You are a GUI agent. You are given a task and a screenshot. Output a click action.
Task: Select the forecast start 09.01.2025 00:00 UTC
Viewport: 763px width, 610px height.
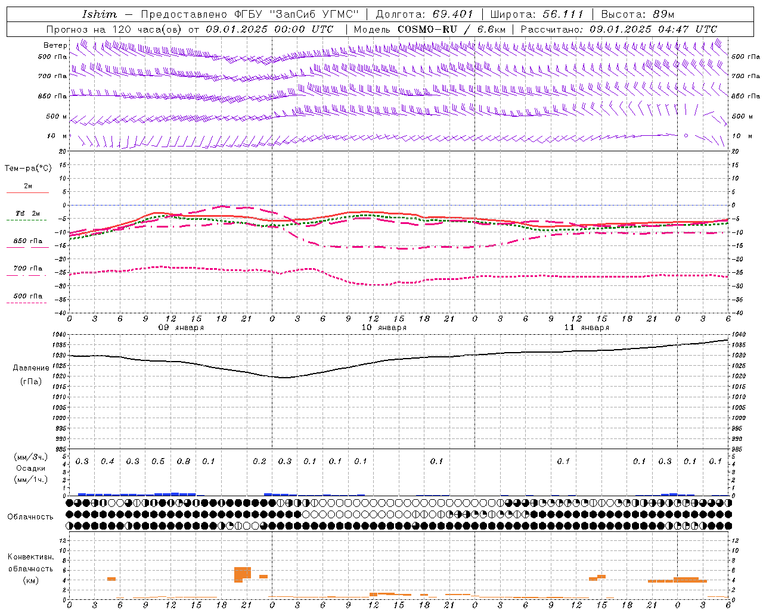(269, 29)
